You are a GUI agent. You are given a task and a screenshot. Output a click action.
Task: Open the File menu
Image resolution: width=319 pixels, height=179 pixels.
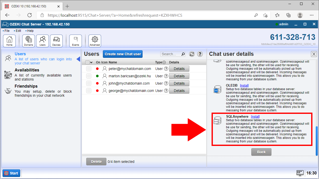(x=7, y=31)
